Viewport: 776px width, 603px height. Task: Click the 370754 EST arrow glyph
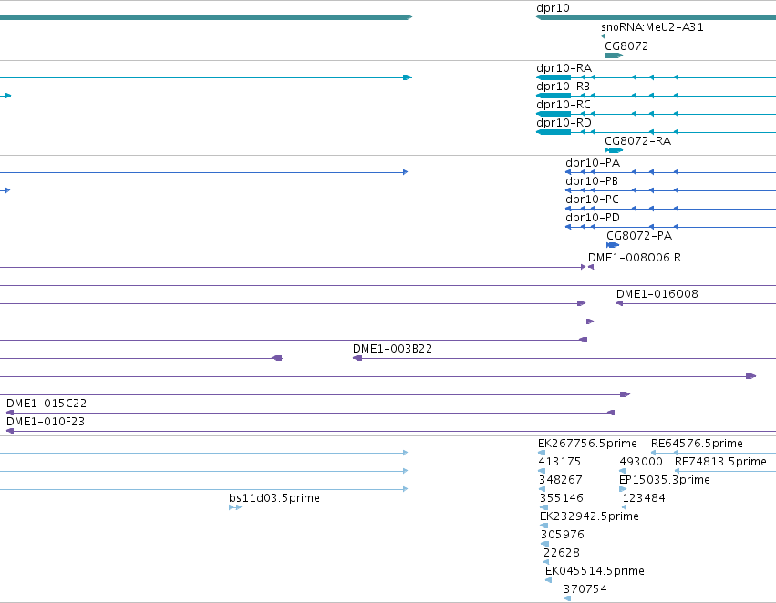[567, 598]
